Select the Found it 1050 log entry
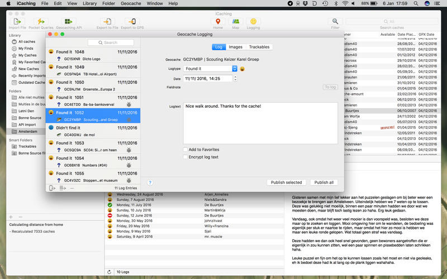 (93, 85)
